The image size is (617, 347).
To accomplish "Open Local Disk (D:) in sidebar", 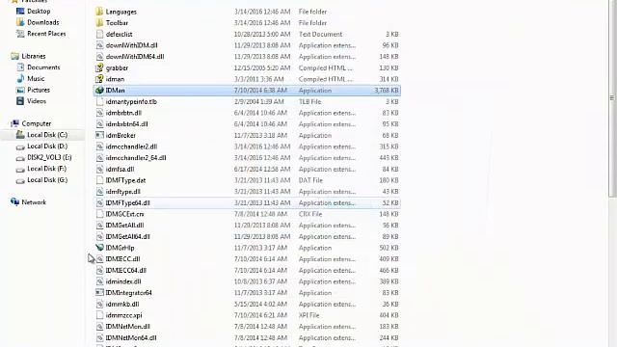I will coord(47,146).
